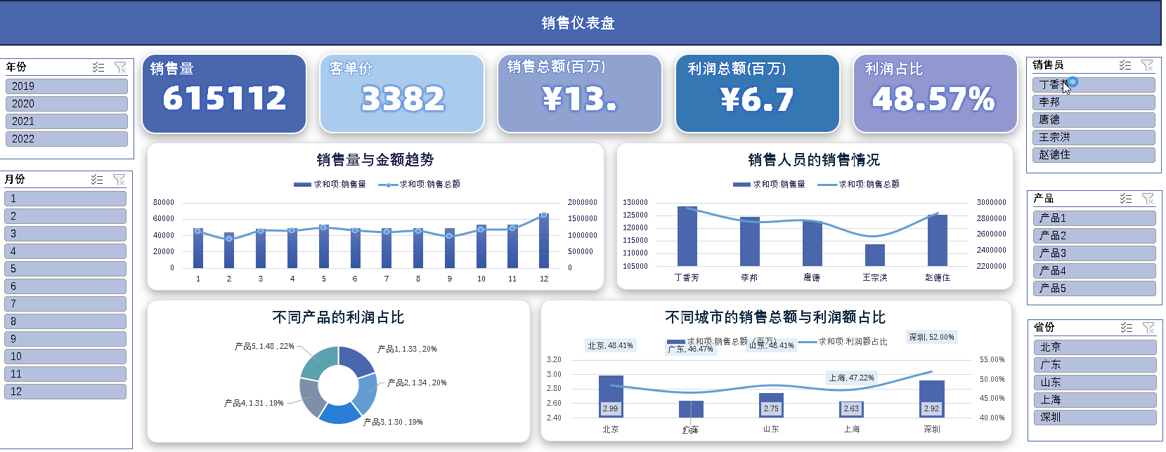The width and height of the screenshot is (1166, 452).
Task: Filter by year 2019
Action: (67, 86)
